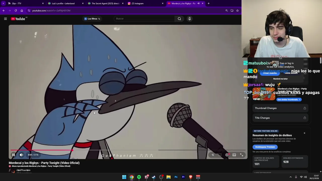Open the GodPhantom channel avatar

[12, 171]
